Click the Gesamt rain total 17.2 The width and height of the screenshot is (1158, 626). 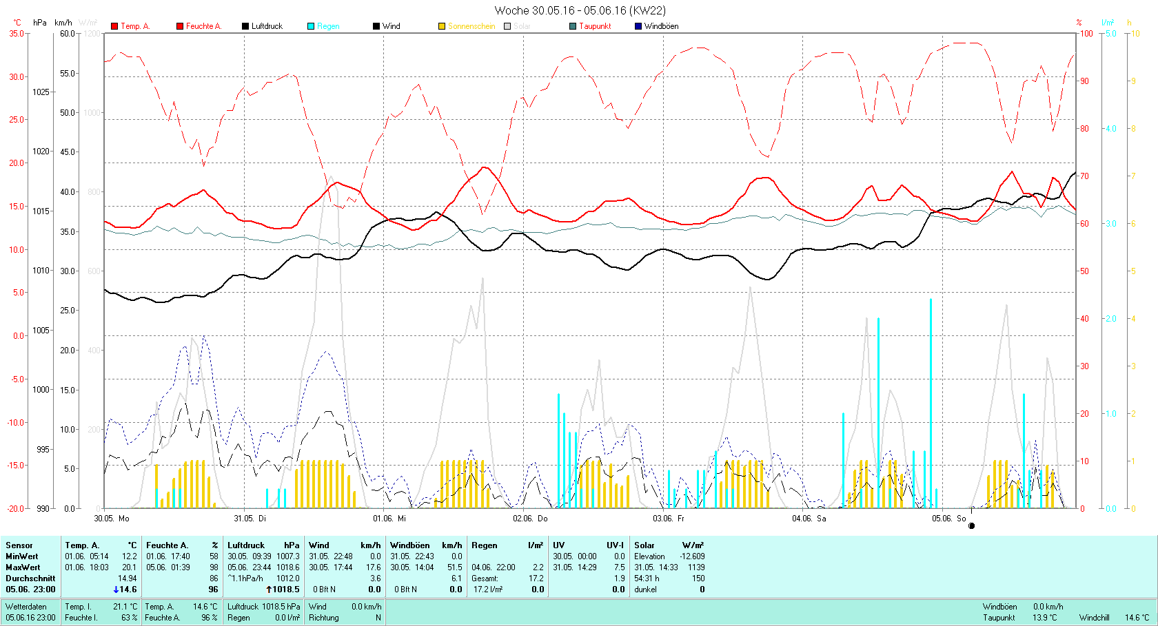tap(536, 578)
